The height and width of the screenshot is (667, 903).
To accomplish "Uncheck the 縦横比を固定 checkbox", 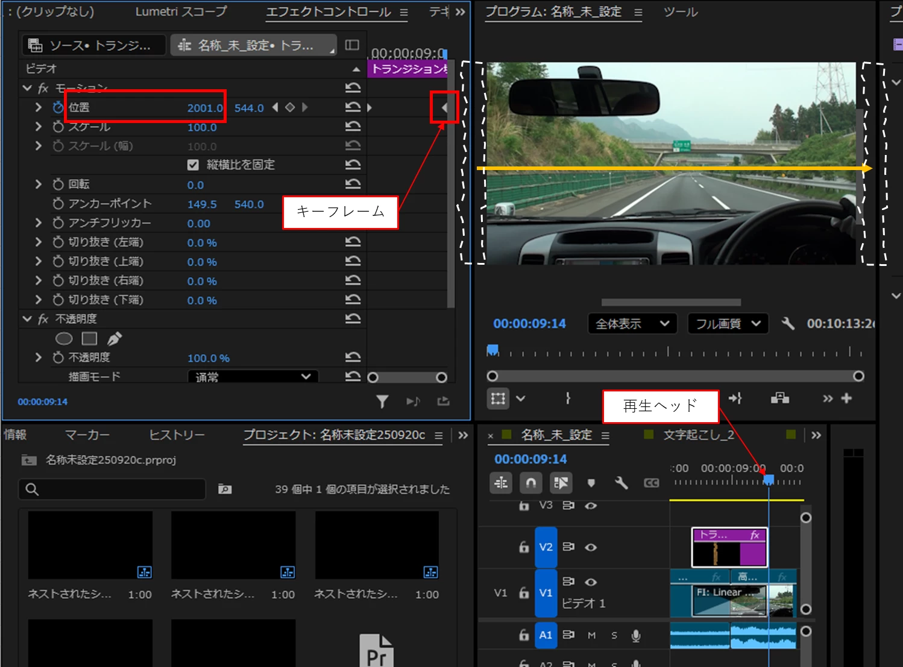I will [x=193, y=165].
